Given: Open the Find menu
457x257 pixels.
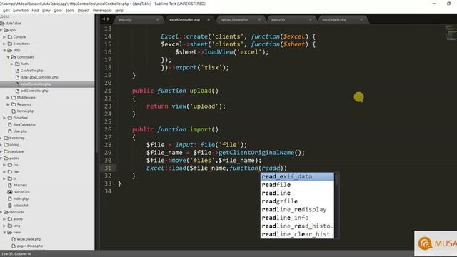Looking at the screenshot, I should [x=35, y=10].
